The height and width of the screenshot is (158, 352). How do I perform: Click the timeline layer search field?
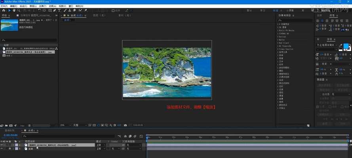point(68,136)
